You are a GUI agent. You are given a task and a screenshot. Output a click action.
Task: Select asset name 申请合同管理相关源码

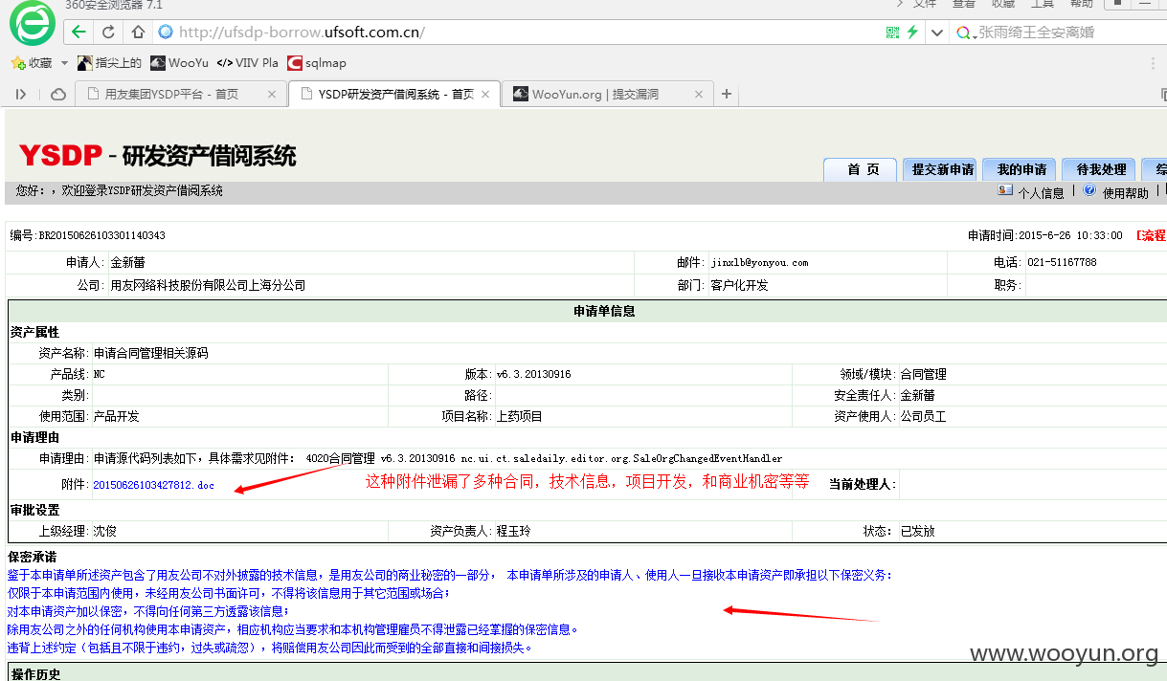click(150, 353)
